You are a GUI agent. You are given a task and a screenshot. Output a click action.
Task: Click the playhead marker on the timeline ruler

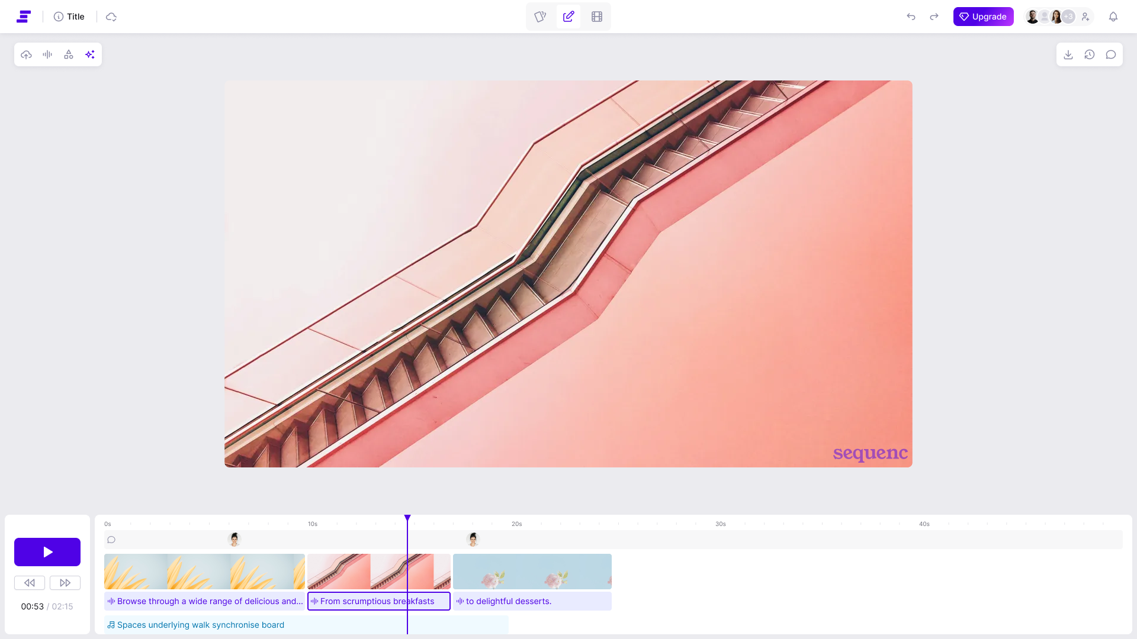[407, 517]
